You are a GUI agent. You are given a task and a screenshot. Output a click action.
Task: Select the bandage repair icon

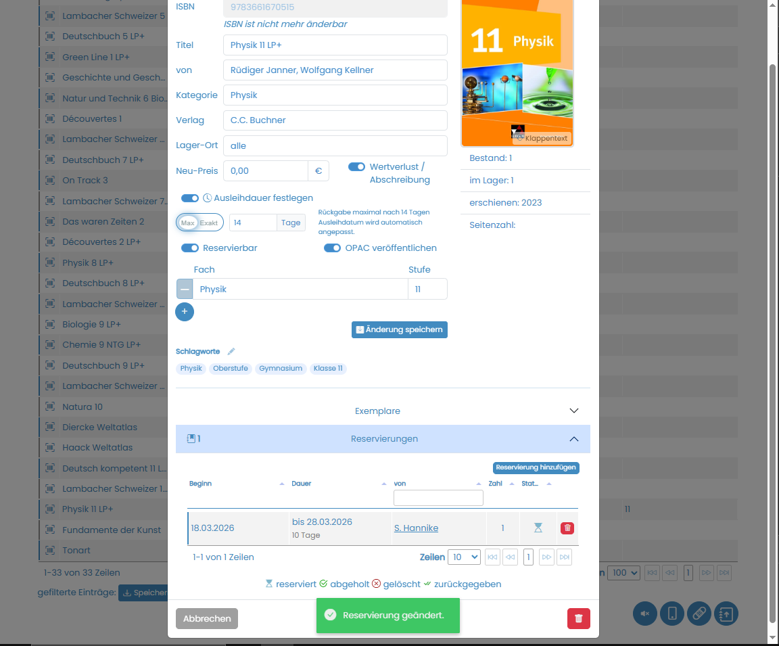[699, 614]
